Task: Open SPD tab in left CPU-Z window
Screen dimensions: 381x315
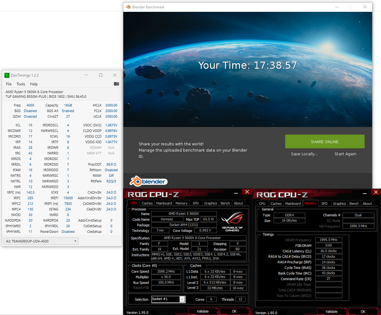Action: coord(196,203)
